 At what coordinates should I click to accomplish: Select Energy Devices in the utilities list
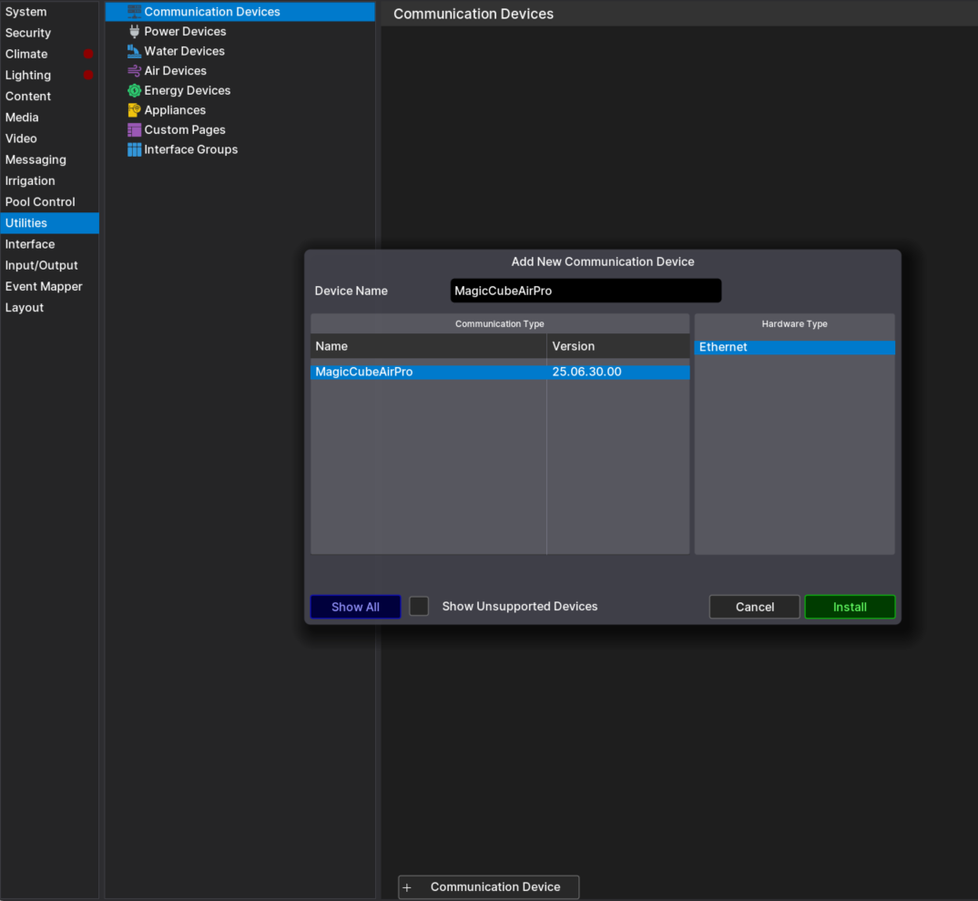pyautogui.click(x=240, y=90)
